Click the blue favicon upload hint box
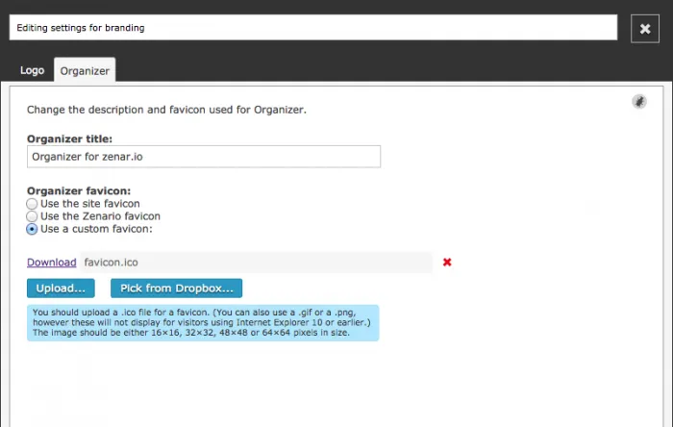The image size is (673, 427). tap(203, 323)
